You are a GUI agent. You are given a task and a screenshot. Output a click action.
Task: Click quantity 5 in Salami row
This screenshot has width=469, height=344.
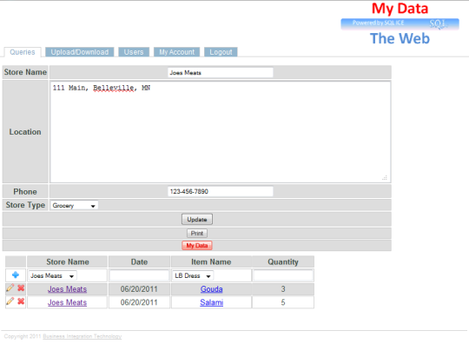[x=283, y=302]
